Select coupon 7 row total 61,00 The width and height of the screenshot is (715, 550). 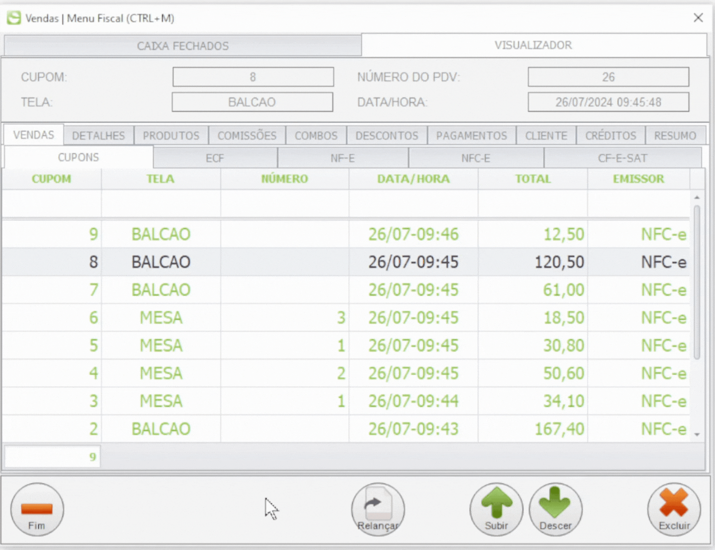pyautogui.click(x=346, y=290)
